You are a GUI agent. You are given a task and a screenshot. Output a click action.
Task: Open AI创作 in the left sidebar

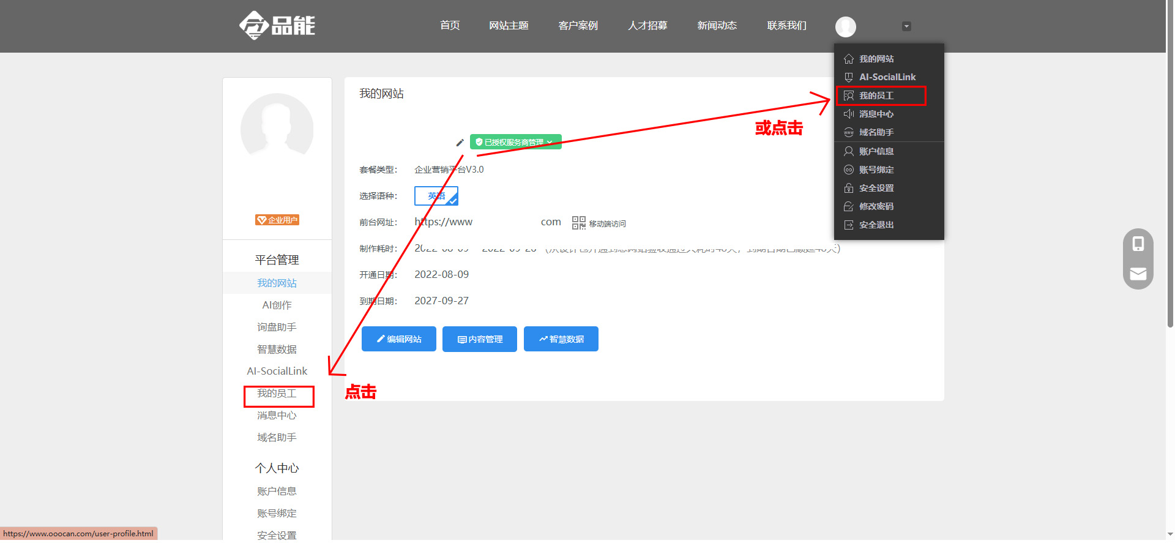tap(277, 305)
